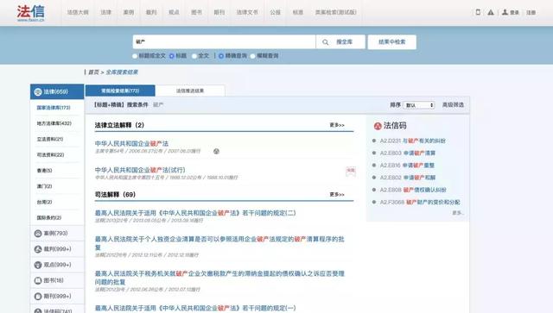Expand 更多>> for 法律立法解释

click(x=337, y=125)
